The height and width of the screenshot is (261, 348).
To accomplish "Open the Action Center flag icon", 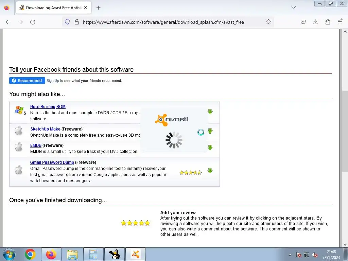I will tap(298, 255).
